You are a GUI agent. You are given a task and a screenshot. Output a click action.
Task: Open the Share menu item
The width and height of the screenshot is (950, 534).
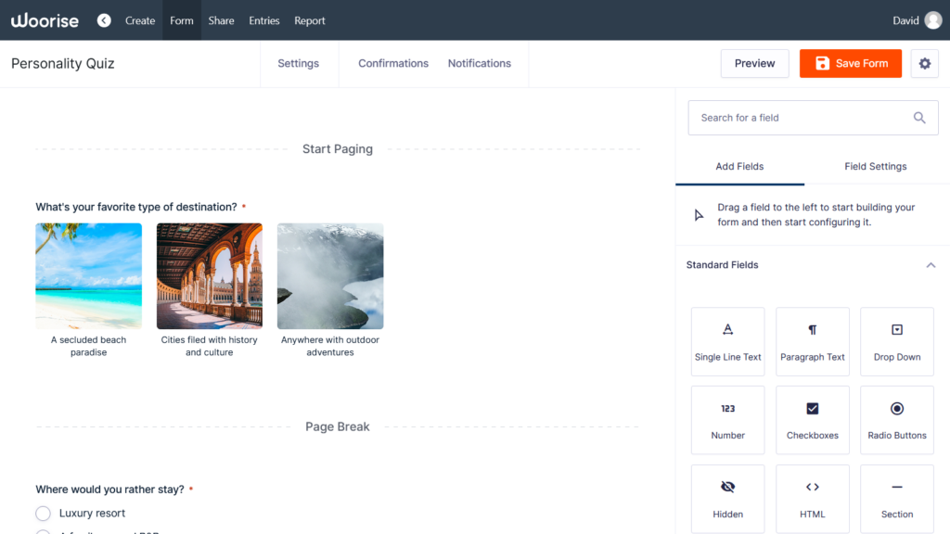[221, 19]
